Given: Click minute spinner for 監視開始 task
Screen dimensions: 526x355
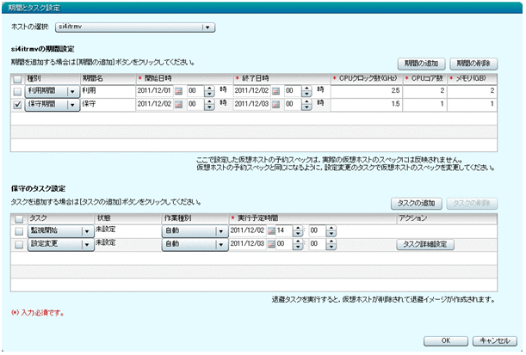Looking at the screenshot, I should click(x=329, y=230).
